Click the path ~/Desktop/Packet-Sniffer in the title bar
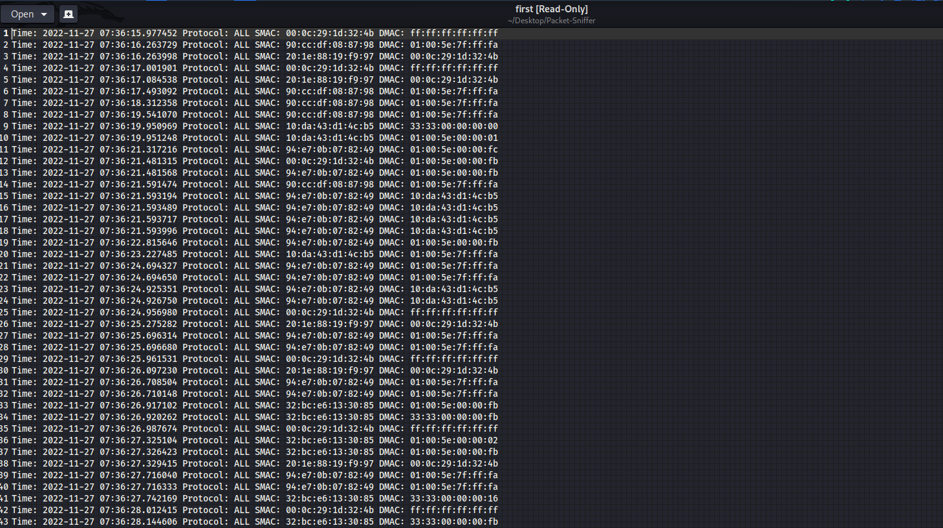The width and height of the screenshot is (943, 528). click(x=551, y=20)
